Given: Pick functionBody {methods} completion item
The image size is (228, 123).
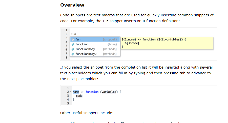Looking at the screenshot, I should click(95, 49).
